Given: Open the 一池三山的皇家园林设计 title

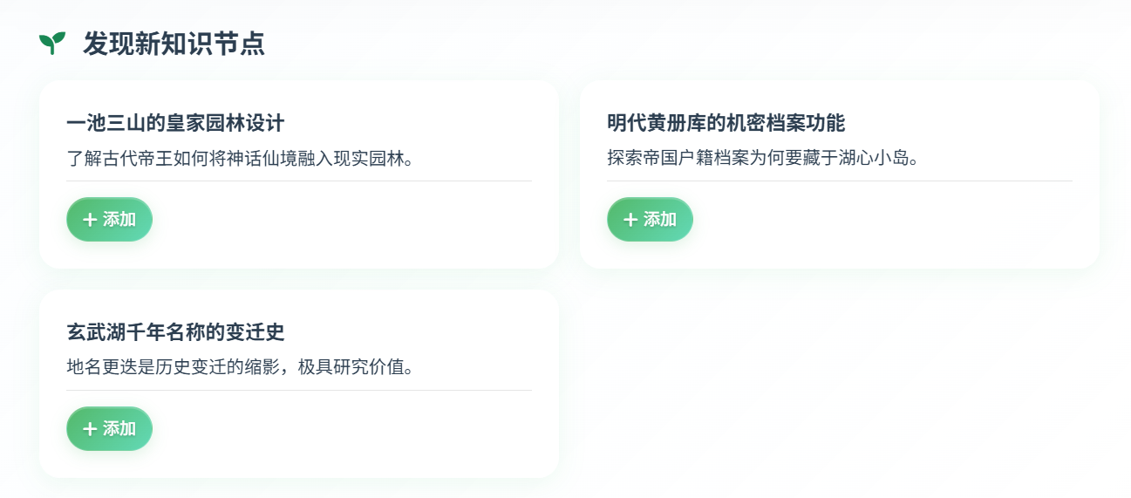Looking at the screenshot, I should click(175, 123).
